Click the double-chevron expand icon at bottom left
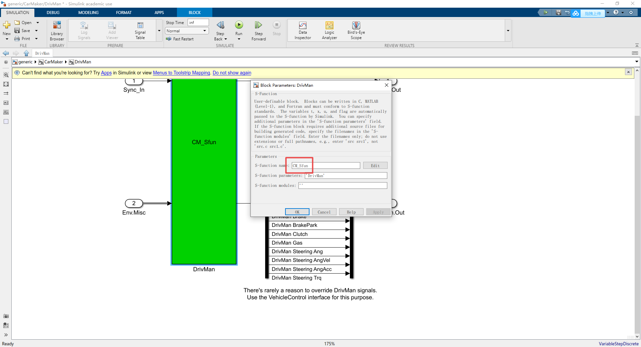641x347 pixels. tap(6, 335)
